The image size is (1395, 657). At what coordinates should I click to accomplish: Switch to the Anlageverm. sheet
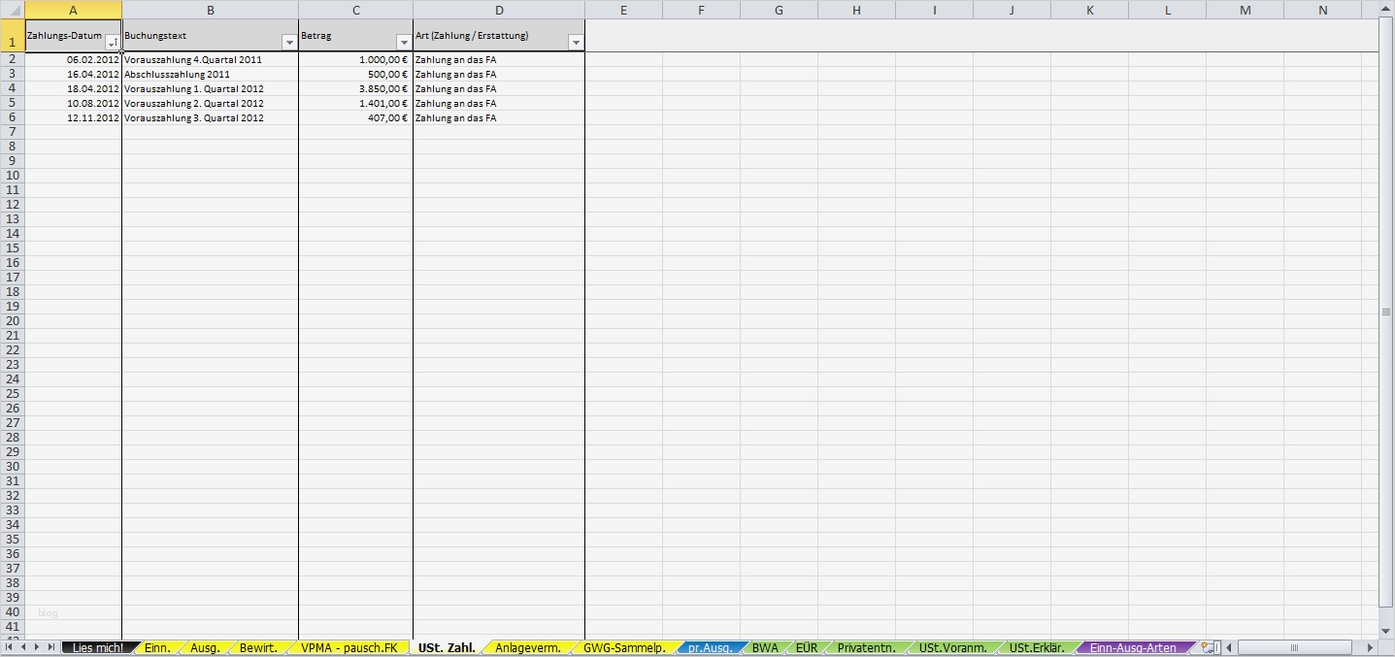coord(527,646)
